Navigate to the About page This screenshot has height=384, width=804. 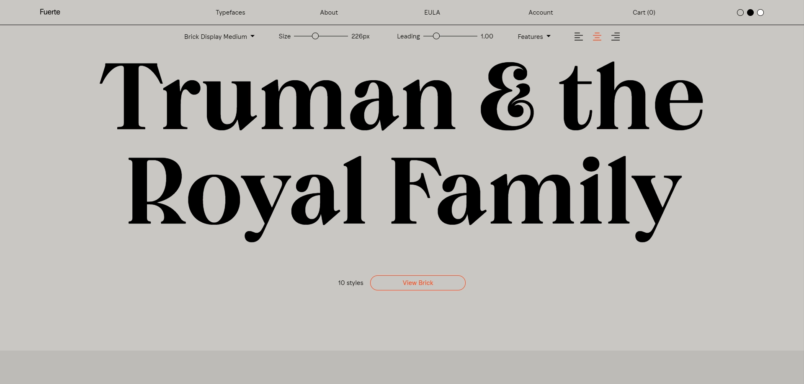[329, 13]
